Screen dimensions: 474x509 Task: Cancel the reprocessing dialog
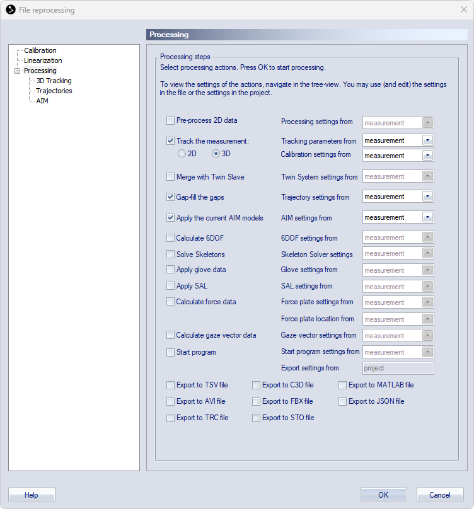pos(440,495)
